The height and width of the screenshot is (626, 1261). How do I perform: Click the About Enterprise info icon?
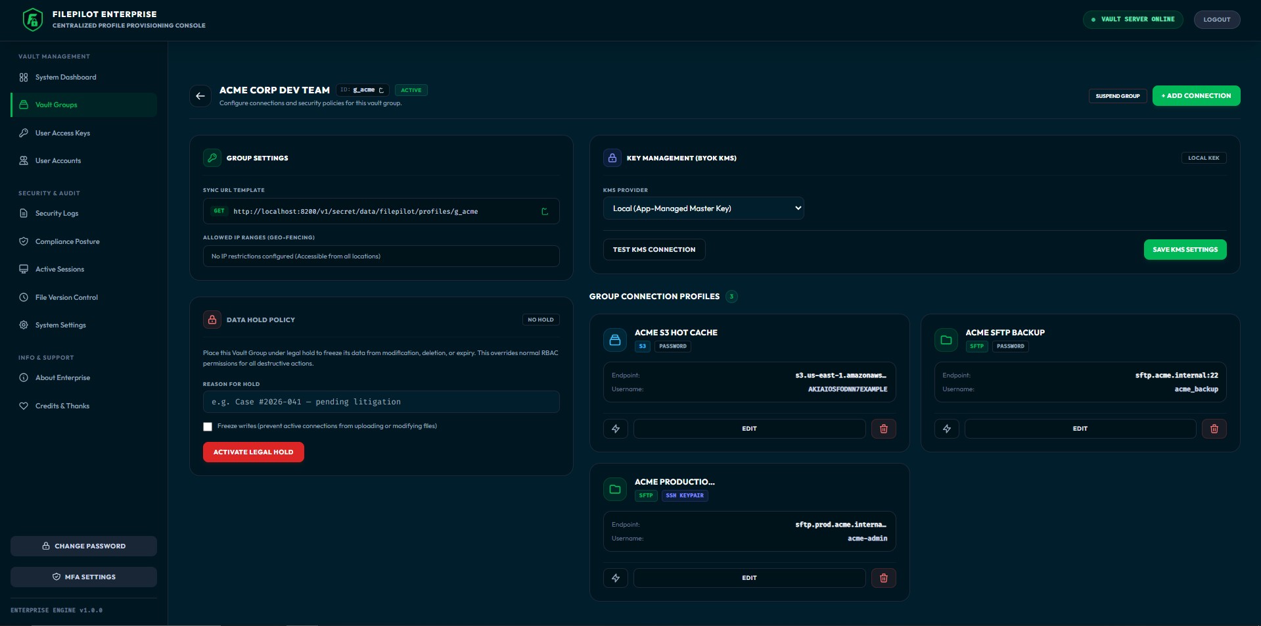tap(24, 377)
